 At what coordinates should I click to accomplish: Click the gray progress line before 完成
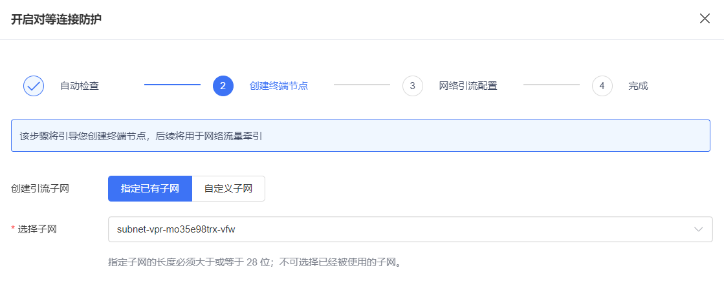(551, 85)
